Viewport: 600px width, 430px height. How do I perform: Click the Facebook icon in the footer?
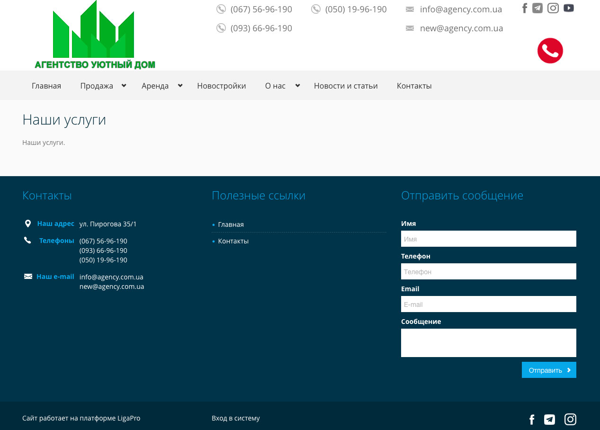pyautogui.click(x=532, y=420)
